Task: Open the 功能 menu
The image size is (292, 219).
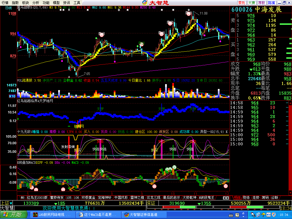Action: [x=46, y=3]
